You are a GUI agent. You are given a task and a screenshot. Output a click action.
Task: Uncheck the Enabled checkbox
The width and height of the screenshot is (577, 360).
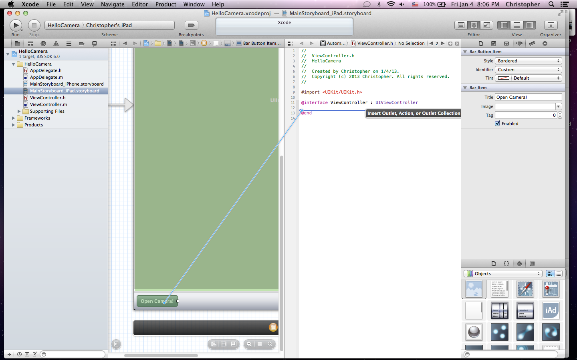498,124
